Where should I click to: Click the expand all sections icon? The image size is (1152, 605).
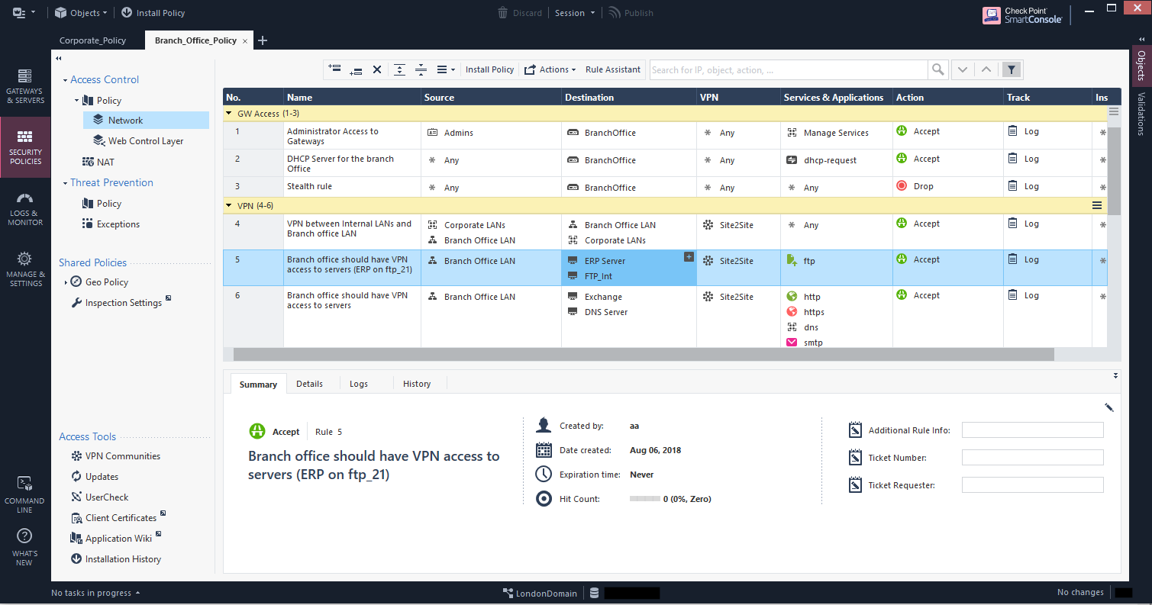399,69
